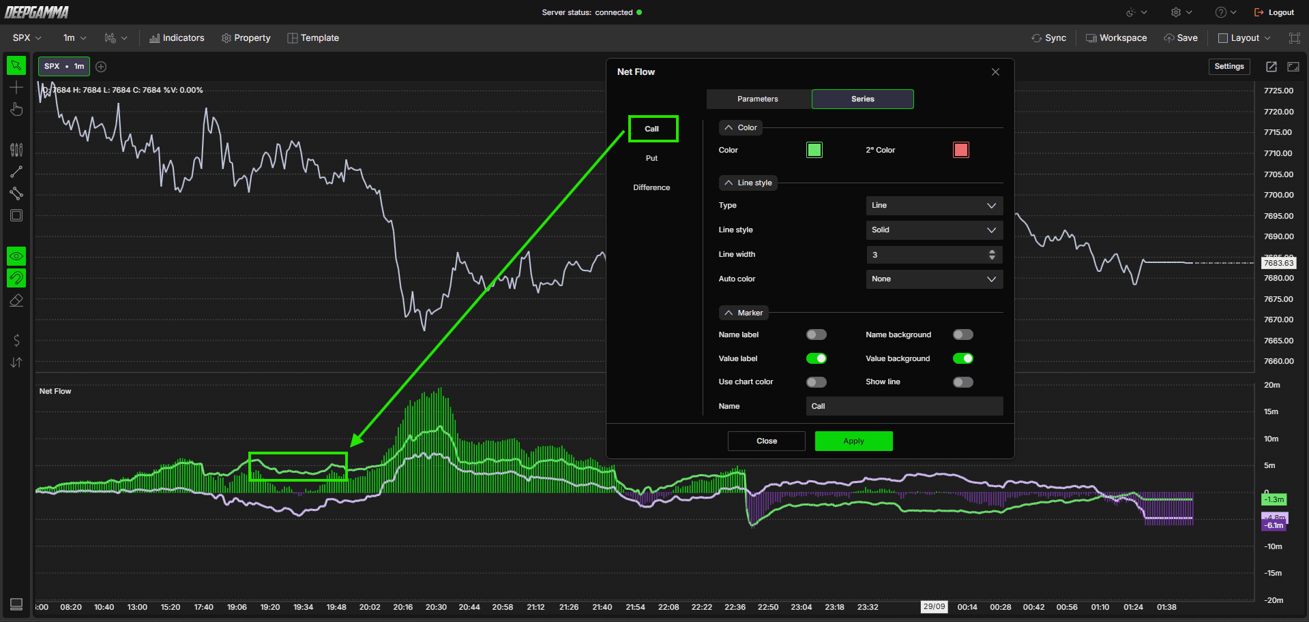This screenshot has height=622, width=1309.
Task: Select the Put series item
Action: [652, 158]
